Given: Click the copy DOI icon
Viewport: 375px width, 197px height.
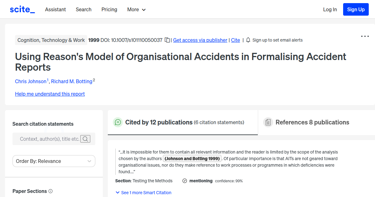Looking at the screenshot, I should pos(167,40).
